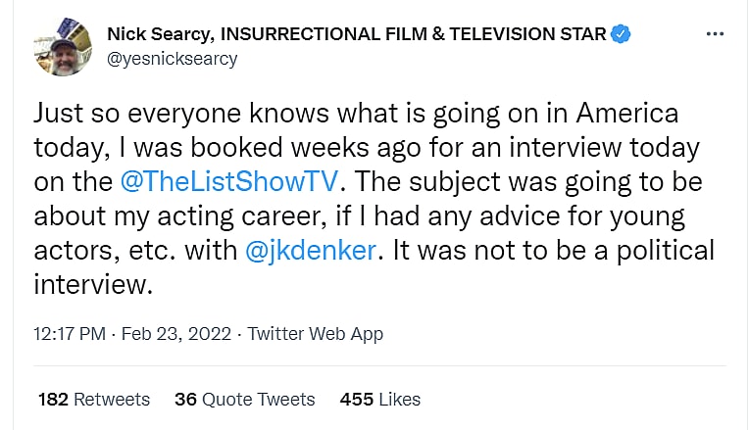Click the Nick Searcy display name
749x430 pixels.
(159, 36)
